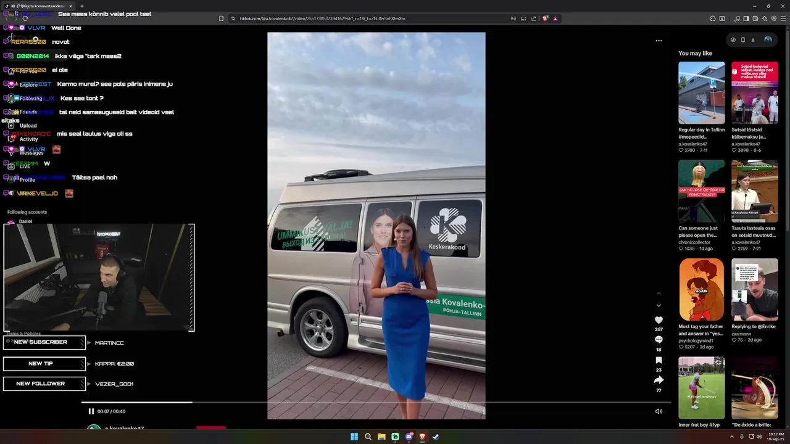
Task: Like the video with the heart icon
Action: (x=659, y=320)
